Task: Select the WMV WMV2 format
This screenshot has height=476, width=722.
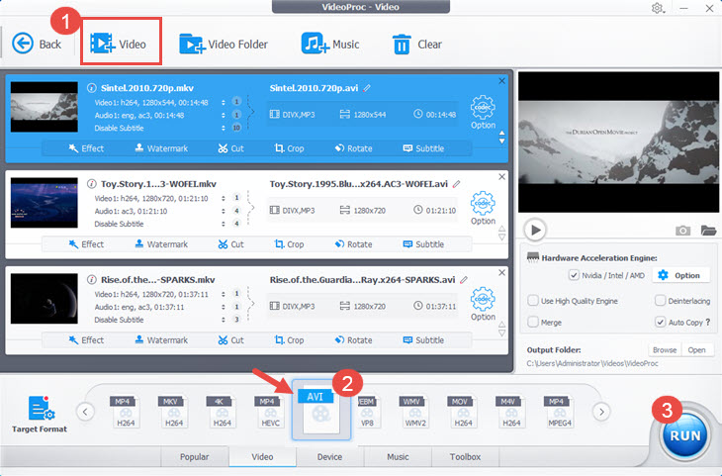Action: [414, 411]
